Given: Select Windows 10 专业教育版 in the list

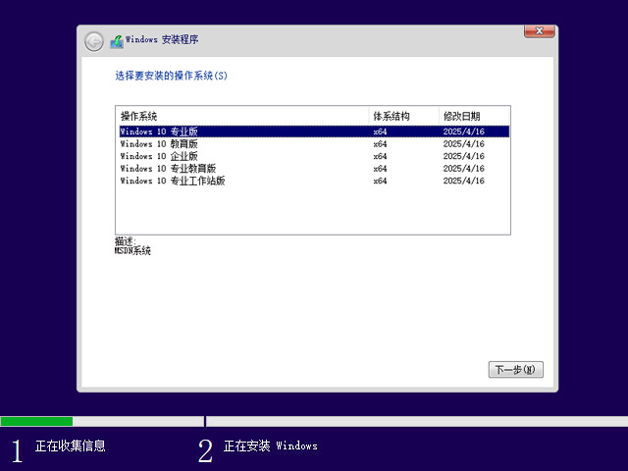Looking at the screenshot, I should click(x=314, y=168).
